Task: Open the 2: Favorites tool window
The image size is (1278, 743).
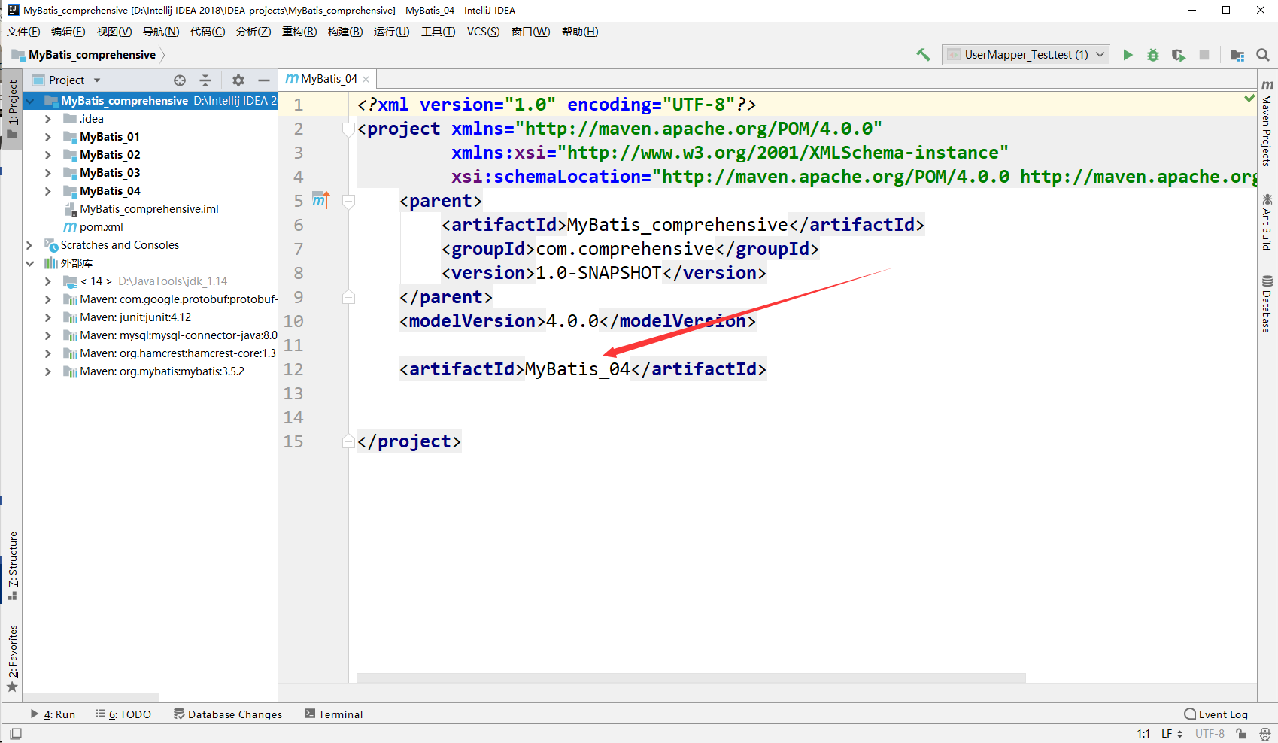Action: coord(12,658)
